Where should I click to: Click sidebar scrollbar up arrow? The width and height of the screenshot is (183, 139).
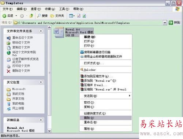click(x=49, y=27)
